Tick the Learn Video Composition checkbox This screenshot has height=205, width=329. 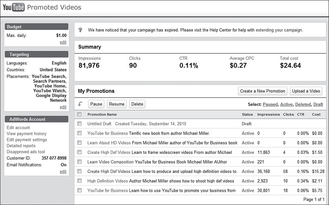[x=79, y=161]
